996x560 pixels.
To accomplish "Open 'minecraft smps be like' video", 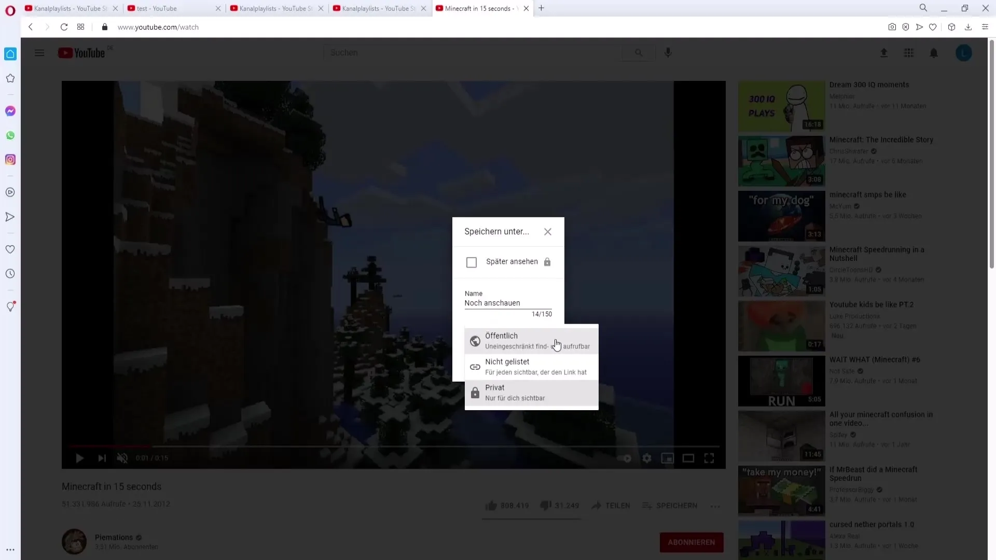I will (x=867, y=194).
